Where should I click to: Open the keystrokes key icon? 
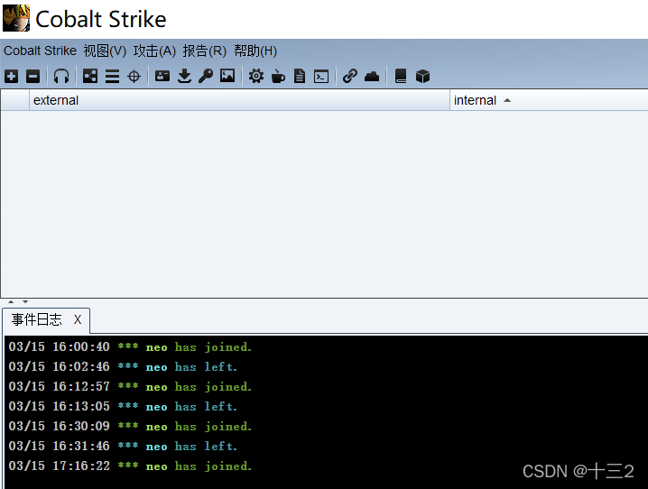pos(206,77)
